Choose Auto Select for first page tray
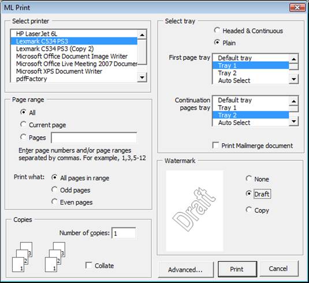The image size is (309, 283). click(x=251, y=80)
